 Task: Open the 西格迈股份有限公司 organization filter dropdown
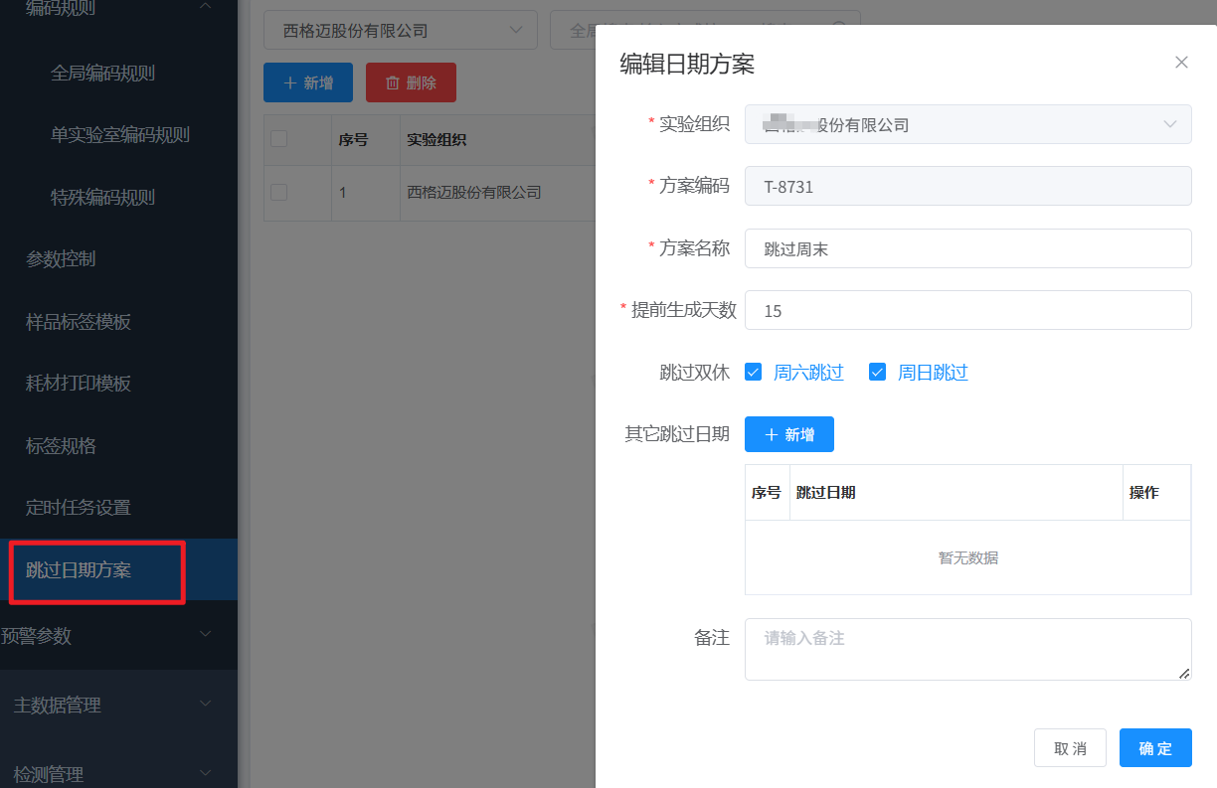click(x=400, y=31)
